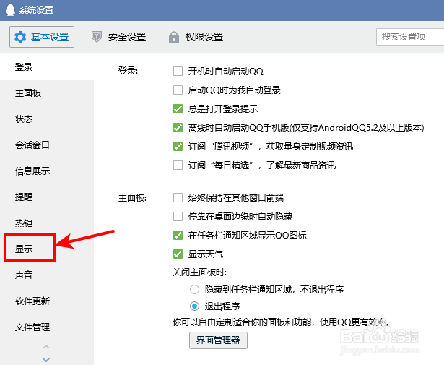Uncheck 离线时自动启动QQ手机版 option
The height and width of the screenshot is (365, 444).
coord(178,128)
